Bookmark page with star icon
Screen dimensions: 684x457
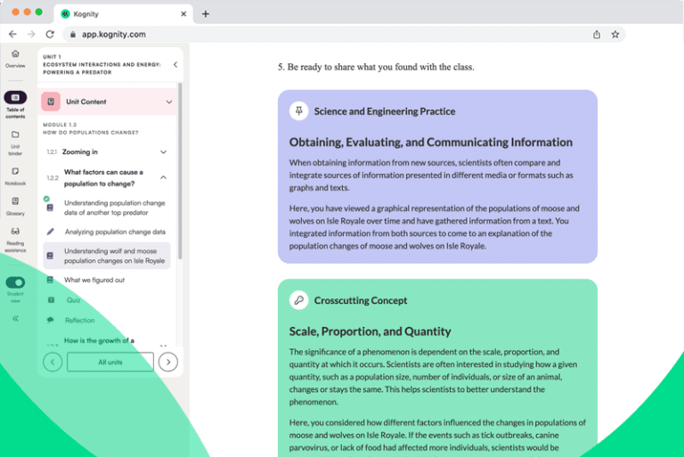pos(615,35)
